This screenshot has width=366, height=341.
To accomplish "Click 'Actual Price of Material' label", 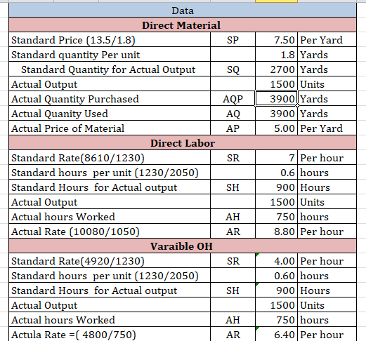I will (x=110, y=128).
